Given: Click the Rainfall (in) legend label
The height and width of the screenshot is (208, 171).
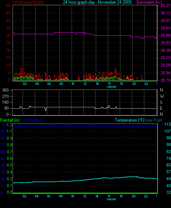Looking at the screenshot, I should pyautogui.click(x=10, y=120).
